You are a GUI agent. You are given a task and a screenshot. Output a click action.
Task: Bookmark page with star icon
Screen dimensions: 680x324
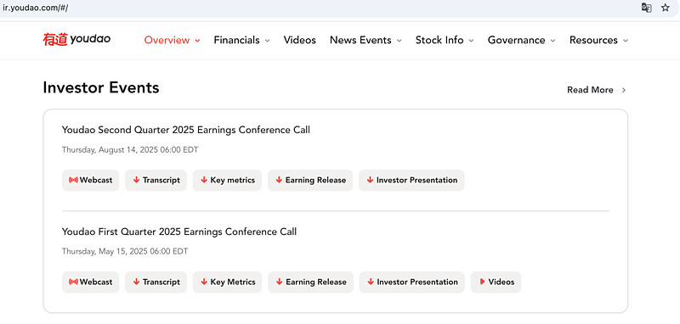click(x=666, y=8)
